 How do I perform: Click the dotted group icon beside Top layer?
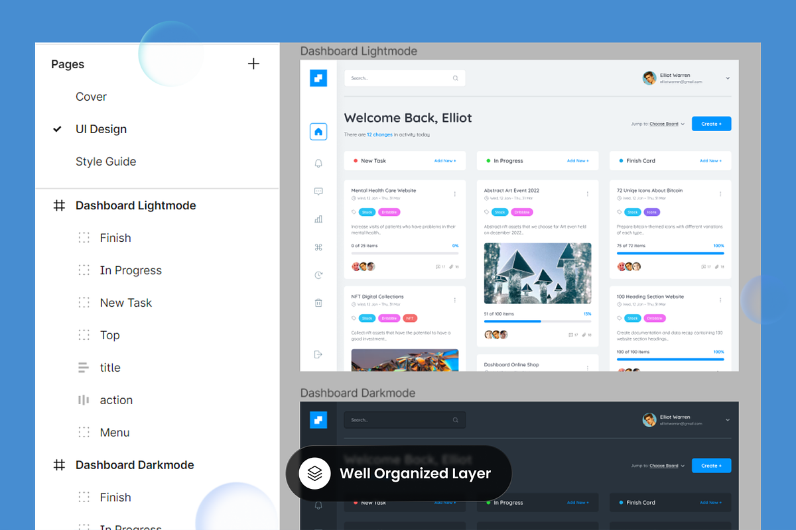84,335
